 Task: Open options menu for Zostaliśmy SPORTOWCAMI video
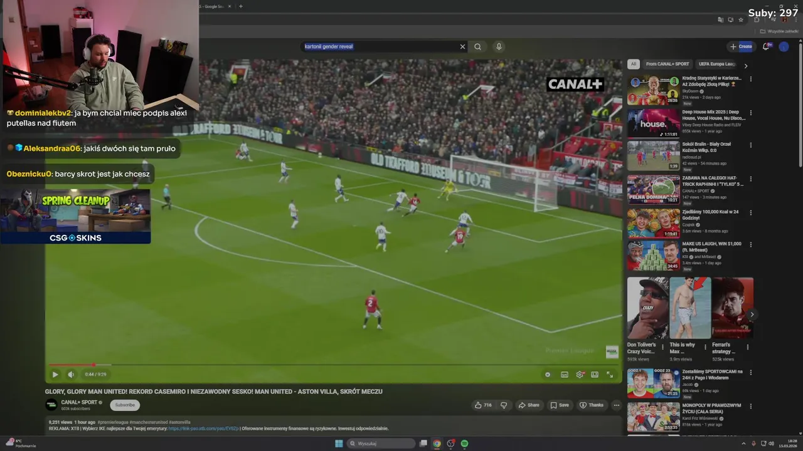pos(751,372)
